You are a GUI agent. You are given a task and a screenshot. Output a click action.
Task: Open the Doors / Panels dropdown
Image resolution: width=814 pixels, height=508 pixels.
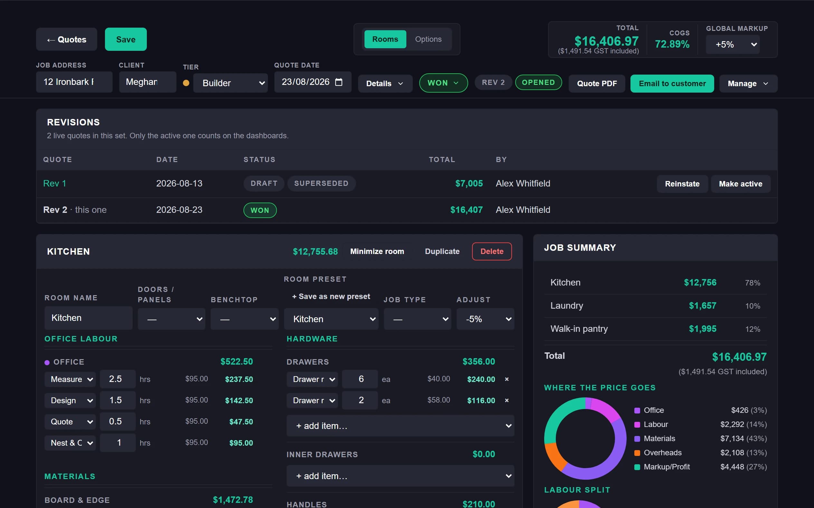click(x=171, y=319)
